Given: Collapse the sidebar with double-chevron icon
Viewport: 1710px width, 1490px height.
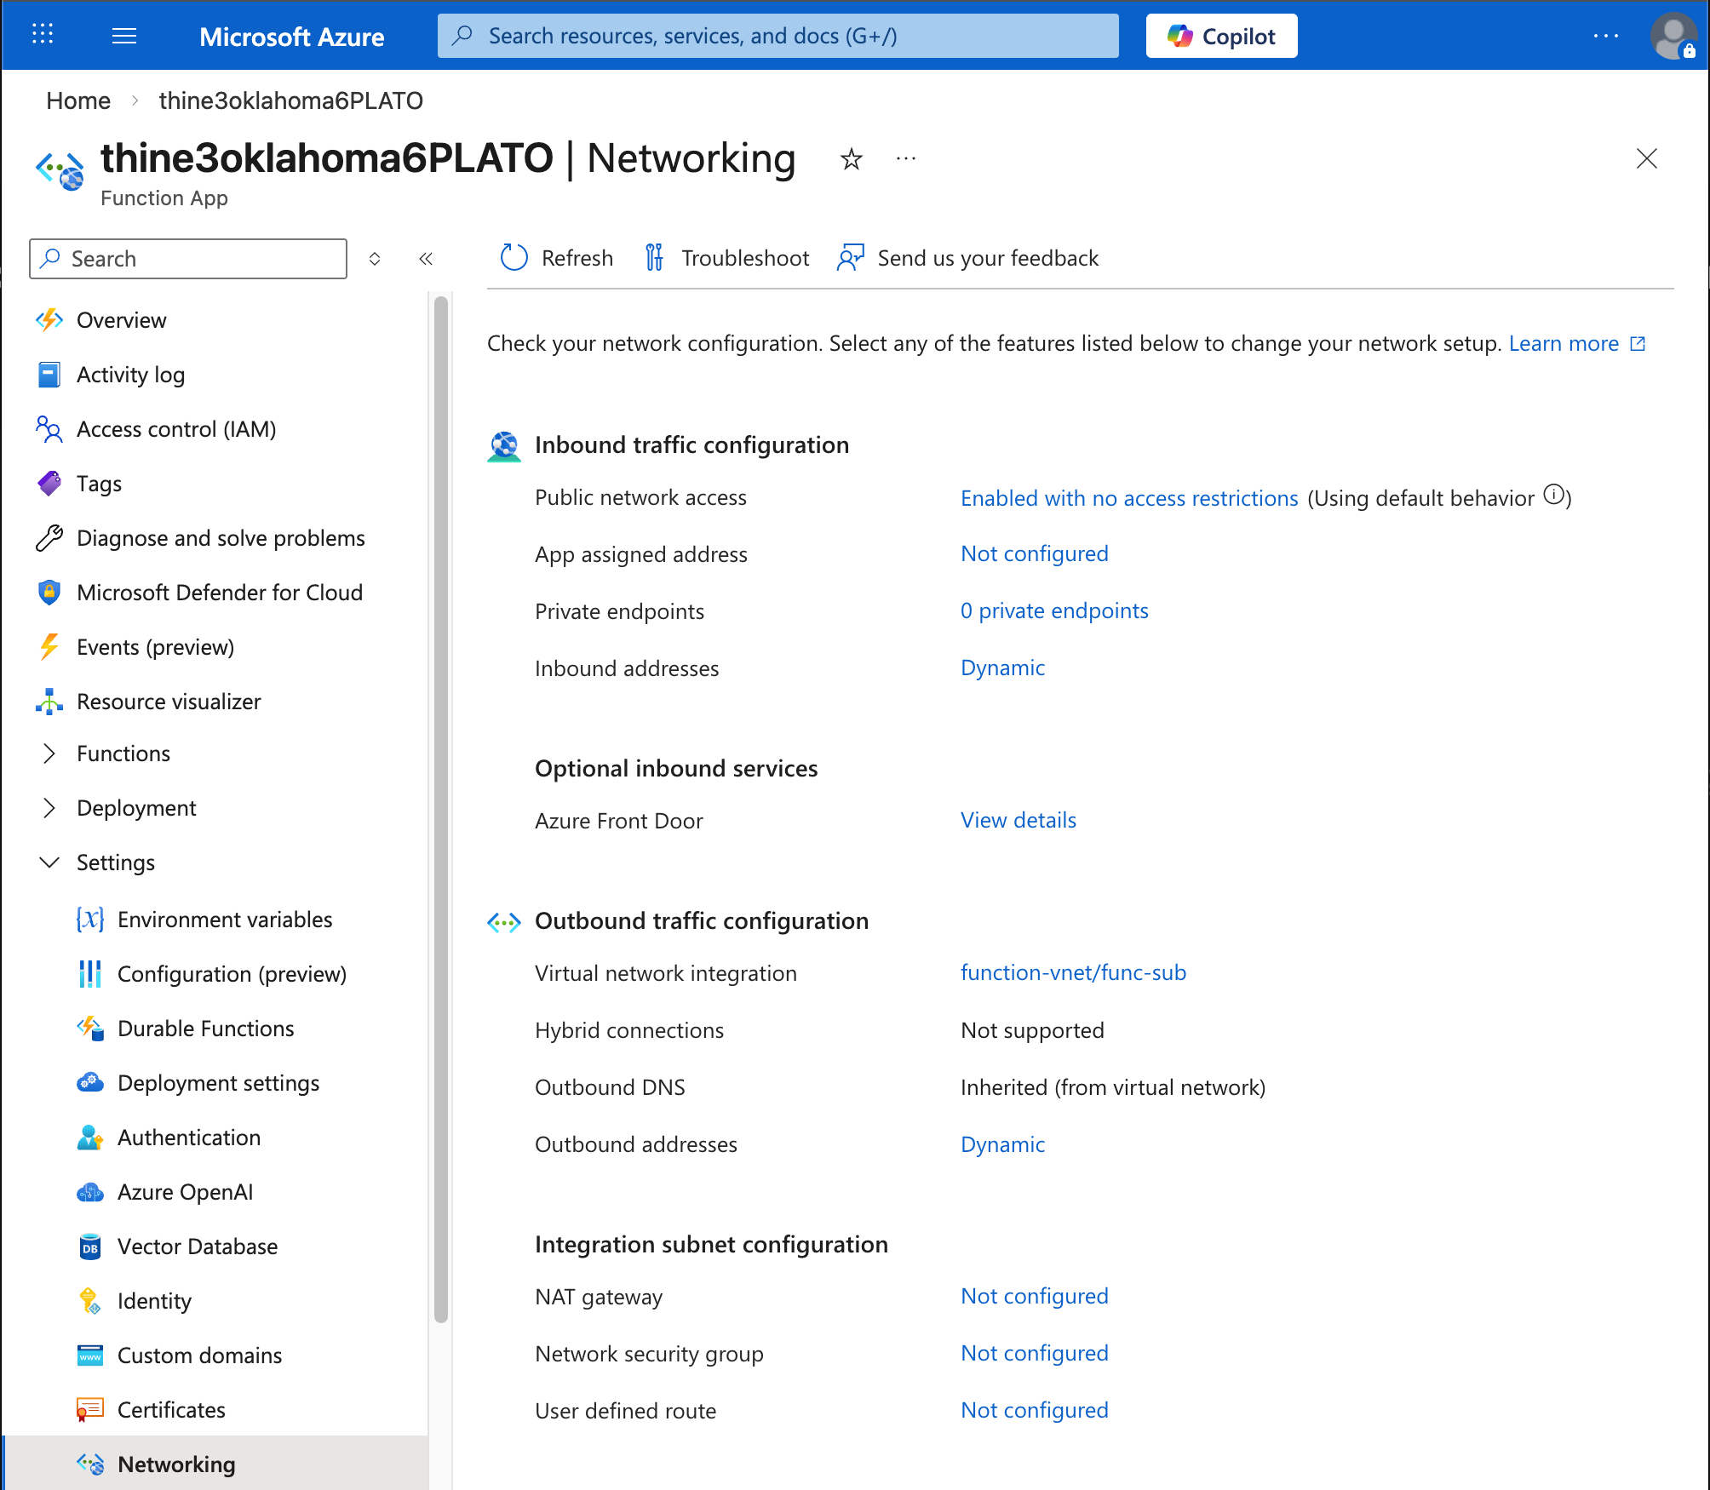Looking at the screenshot, I should pos(426,259).
